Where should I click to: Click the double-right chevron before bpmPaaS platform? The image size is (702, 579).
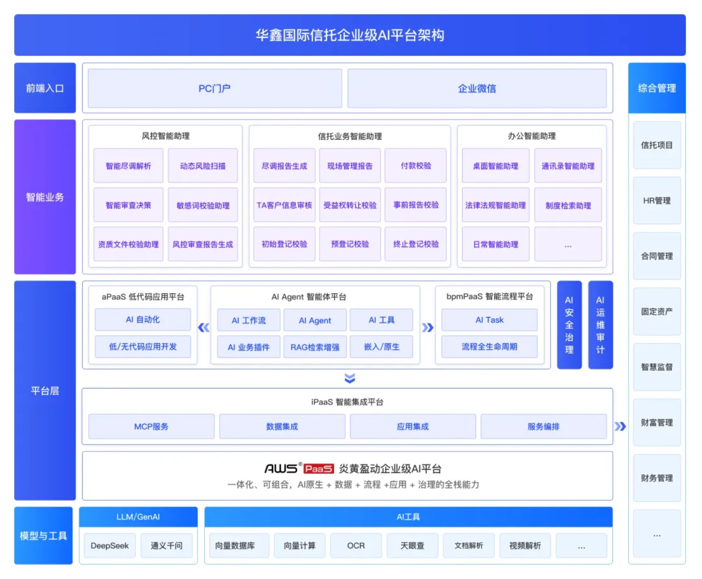pos(428,328)
